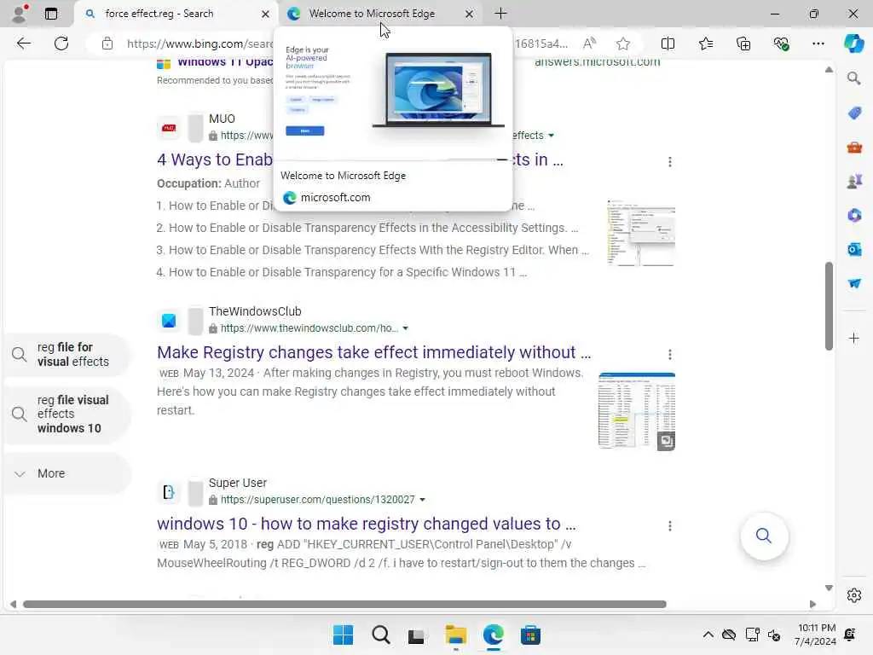Open options for MUO result
Image resolution: width=873 pixels, height=655 pixels.
670,161
